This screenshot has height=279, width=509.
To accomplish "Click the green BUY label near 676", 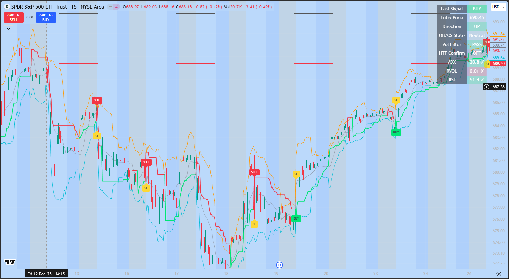I will (296, 218).
